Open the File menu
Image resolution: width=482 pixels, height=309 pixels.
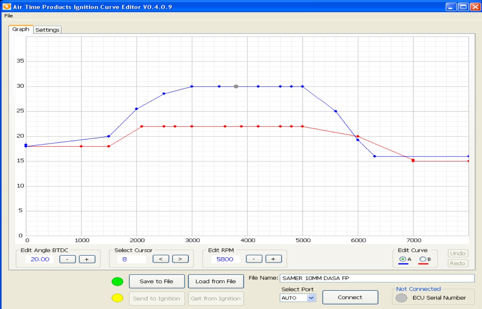[x=9, y=16]
